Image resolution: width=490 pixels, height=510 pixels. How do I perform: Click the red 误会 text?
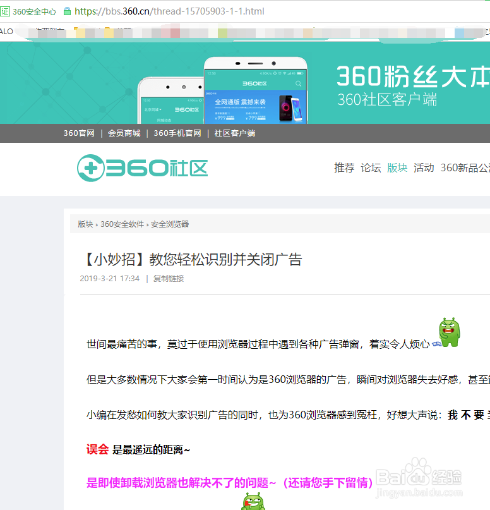point(97,449)
